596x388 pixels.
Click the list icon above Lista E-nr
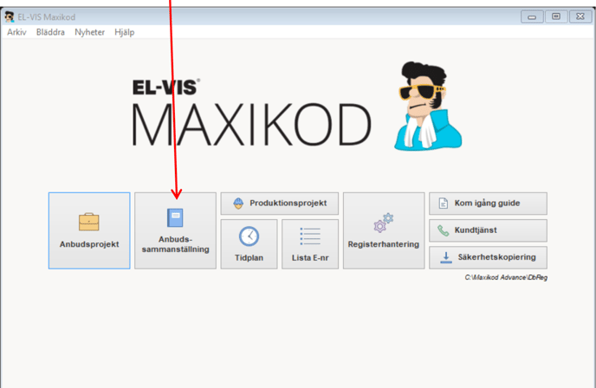(x=310, y=236)
